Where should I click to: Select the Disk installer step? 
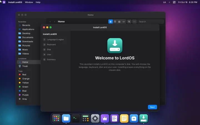click(47, 49)
